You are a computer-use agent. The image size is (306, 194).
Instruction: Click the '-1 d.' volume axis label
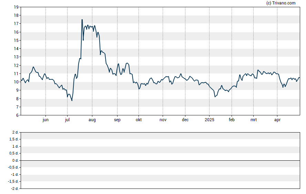pos(15,174)
